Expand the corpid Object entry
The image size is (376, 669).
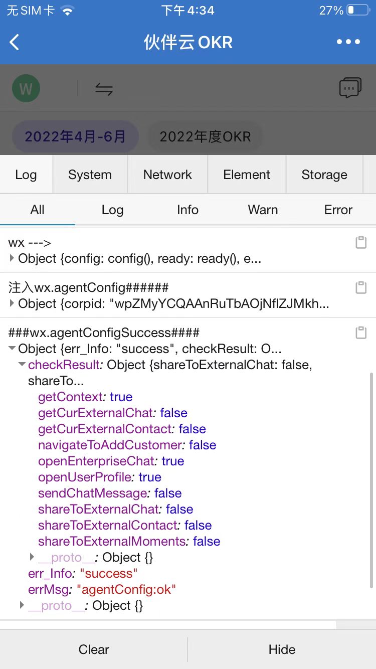pos(13,303)
